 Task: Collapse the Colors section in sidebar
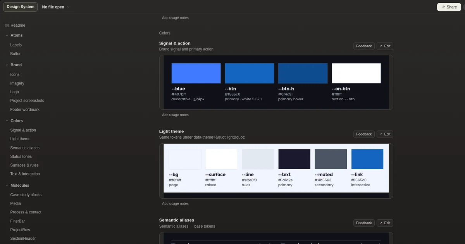click(7, 121)
